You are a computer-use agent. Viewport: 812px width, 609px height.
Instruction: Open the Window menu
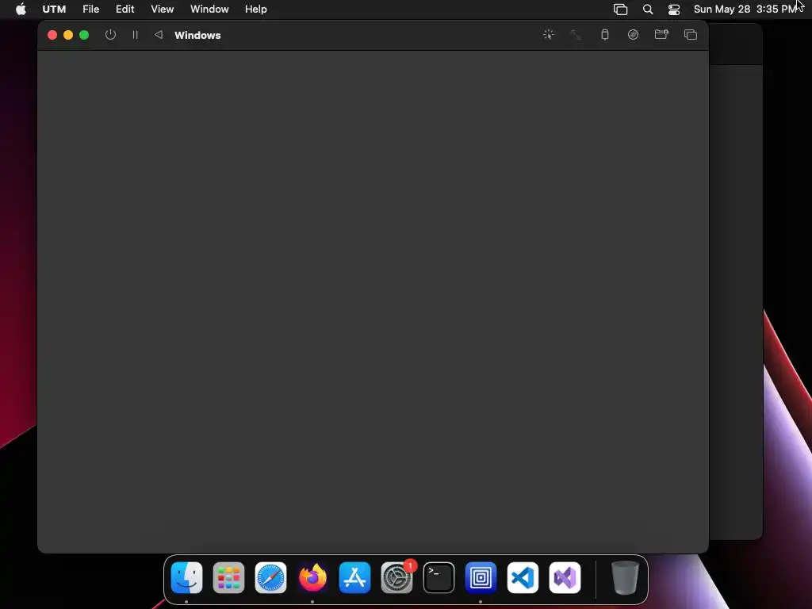pyautogui.click(x=209, y=9)
